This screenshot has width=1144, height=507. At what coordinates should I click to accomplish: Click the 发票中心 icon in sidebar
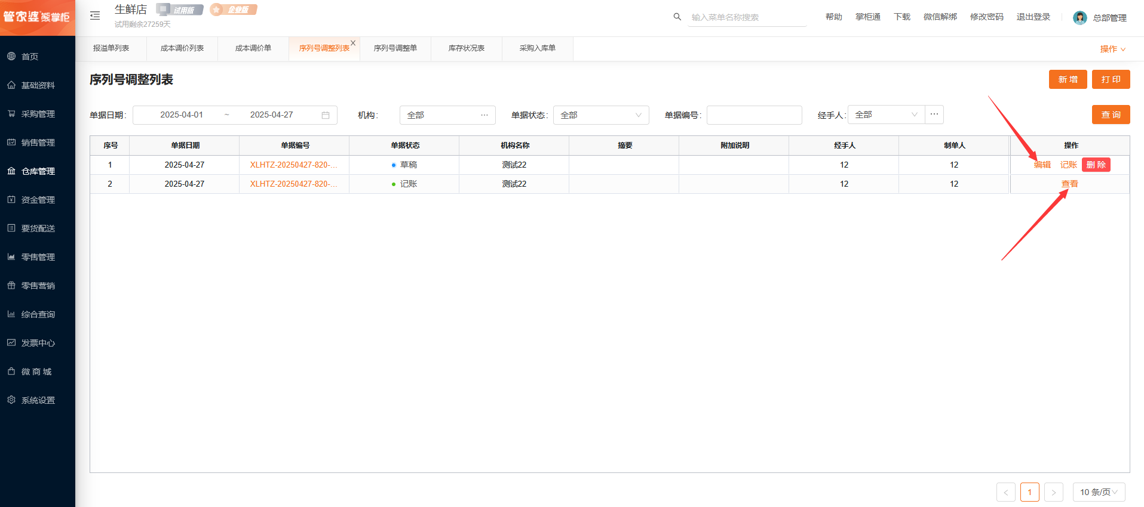[x=11, y=342]
